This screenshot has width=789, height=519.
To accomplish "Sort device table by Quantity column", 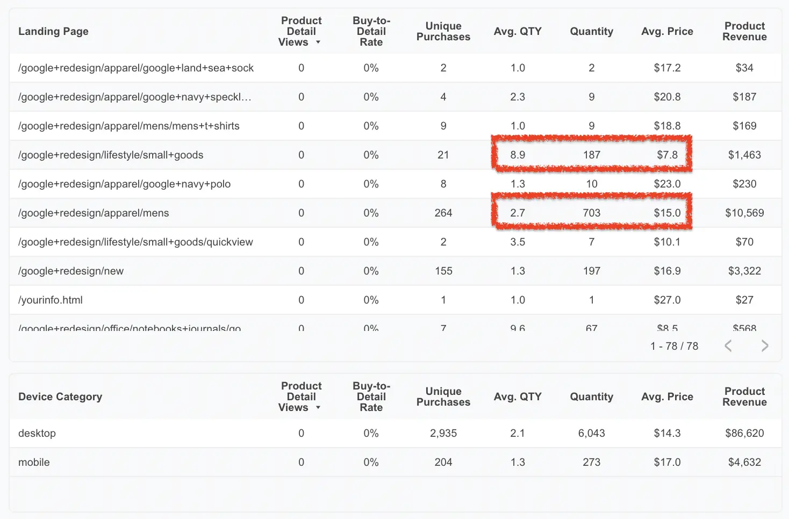I will [592, 397].
